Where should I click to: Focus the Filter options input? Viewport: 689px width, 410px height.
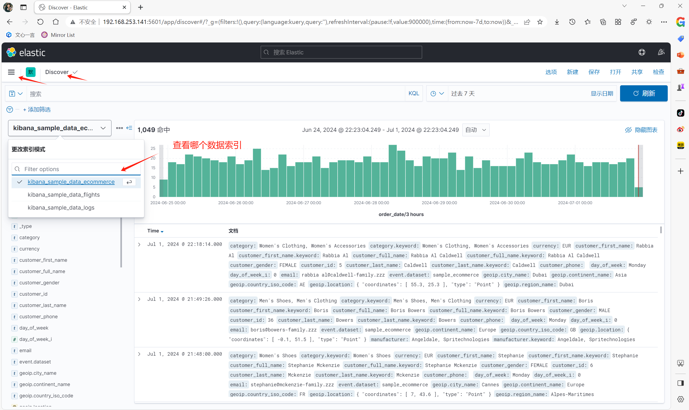tap(76, 169)
